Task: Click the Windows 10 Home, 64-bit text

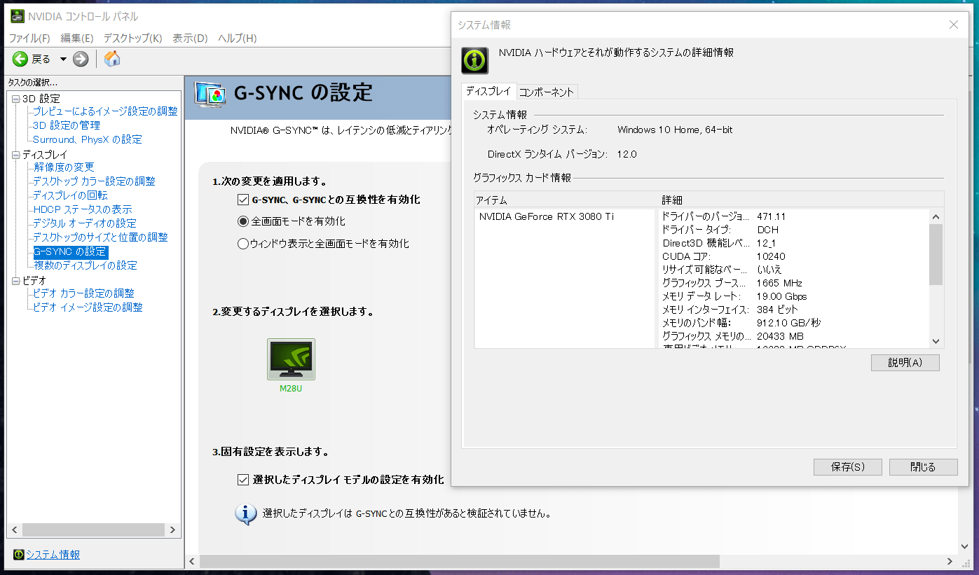Action: point(675,130)
